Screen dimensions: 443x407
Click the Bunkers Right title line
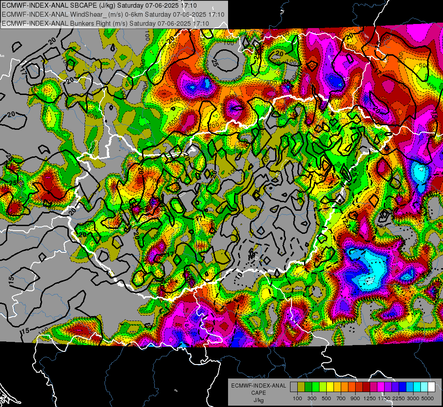coord(105,24)
